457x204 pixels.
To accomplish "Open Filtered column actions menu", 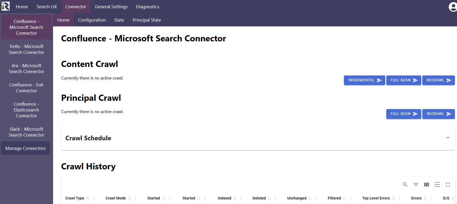I will pos(351,198).
